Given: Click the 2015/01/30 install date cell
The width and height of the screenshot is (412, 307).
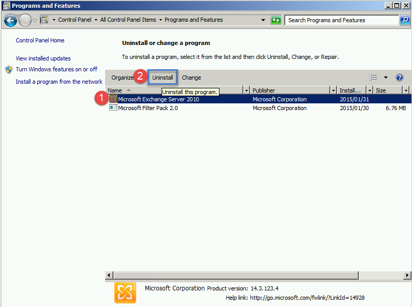Looking at the screenshot, I should click(x=355, y=108).
